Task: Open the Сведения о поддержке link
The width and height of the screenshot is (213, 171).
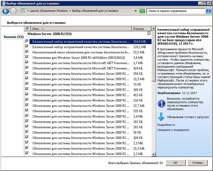Action: 173,130
